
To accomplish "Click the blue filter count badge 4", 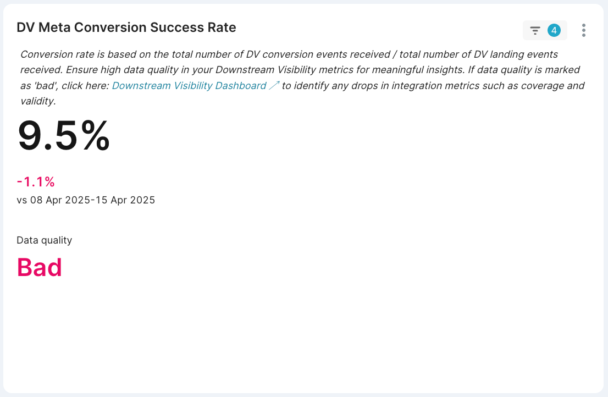I will coord(554,30).
